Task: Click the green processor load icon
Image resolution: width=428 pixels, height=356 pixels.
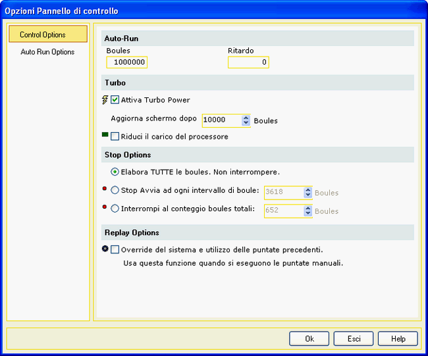Action: click(105, 136)
